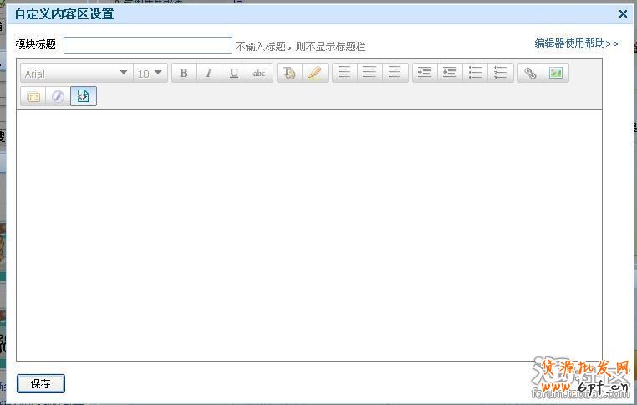Expand the font size 10 dropdown
The height and width of the screenshot is (405, 637).
[150, 74]
